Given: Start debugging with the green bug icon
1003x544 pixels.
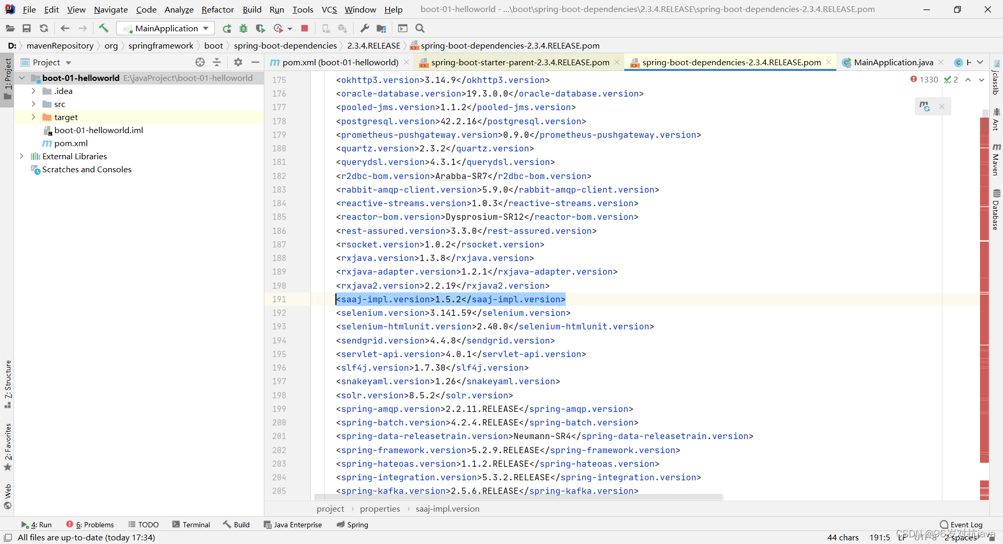Looking at the screenshot, I should [x=243, y=28].
